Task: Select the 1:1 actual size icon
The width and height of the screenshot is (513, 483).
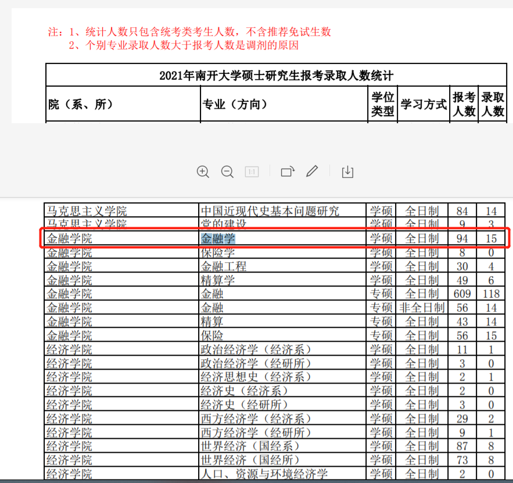Action: click(252, 171)
